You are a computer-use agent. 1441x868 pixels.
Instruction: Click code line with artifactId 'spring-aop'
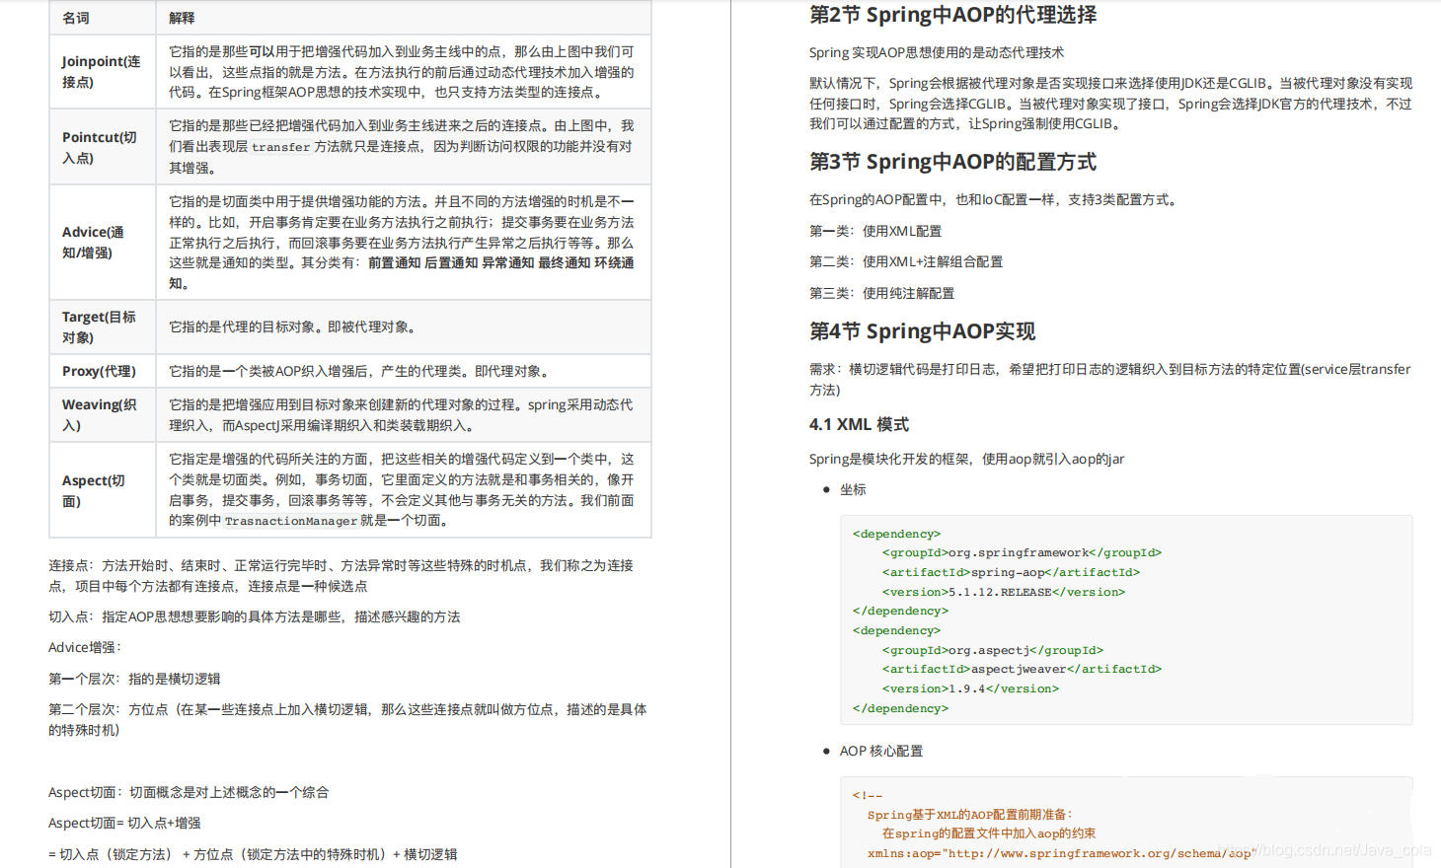tap(1011, 572)
